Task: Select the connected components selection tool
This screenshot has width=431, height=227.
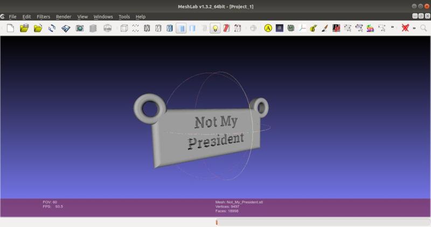Action: coord(359,28)
